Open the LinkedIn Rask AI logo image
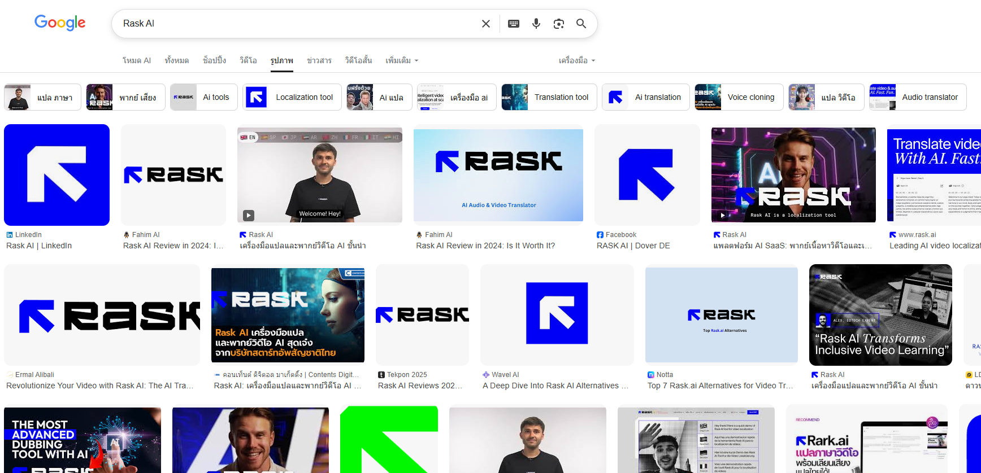981x473 pixels. 57,175
